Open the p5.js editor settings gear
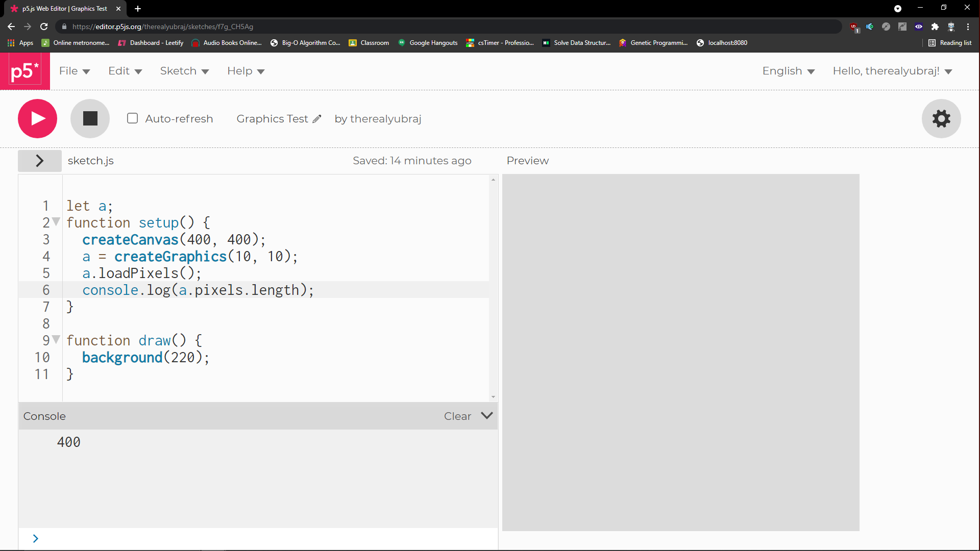The height and width of the screenshot is (551, 980). coord(941,118)
